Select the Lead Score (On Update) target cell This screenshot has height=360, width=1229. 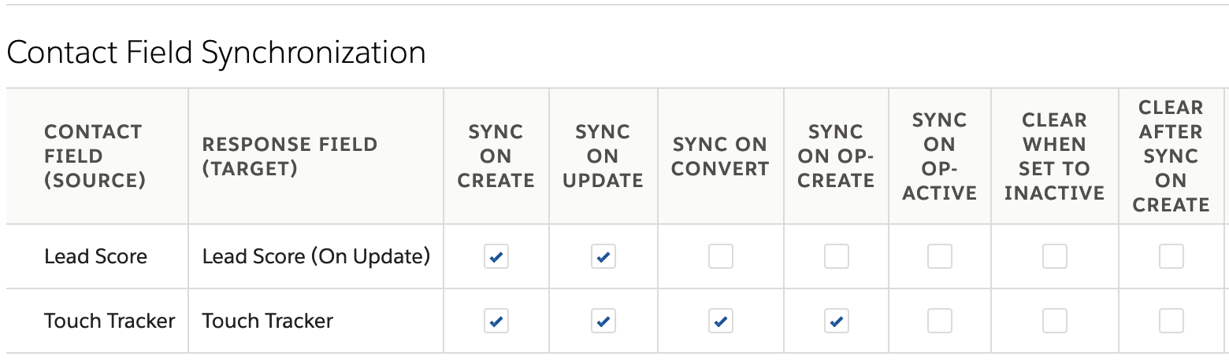point(316,256)
